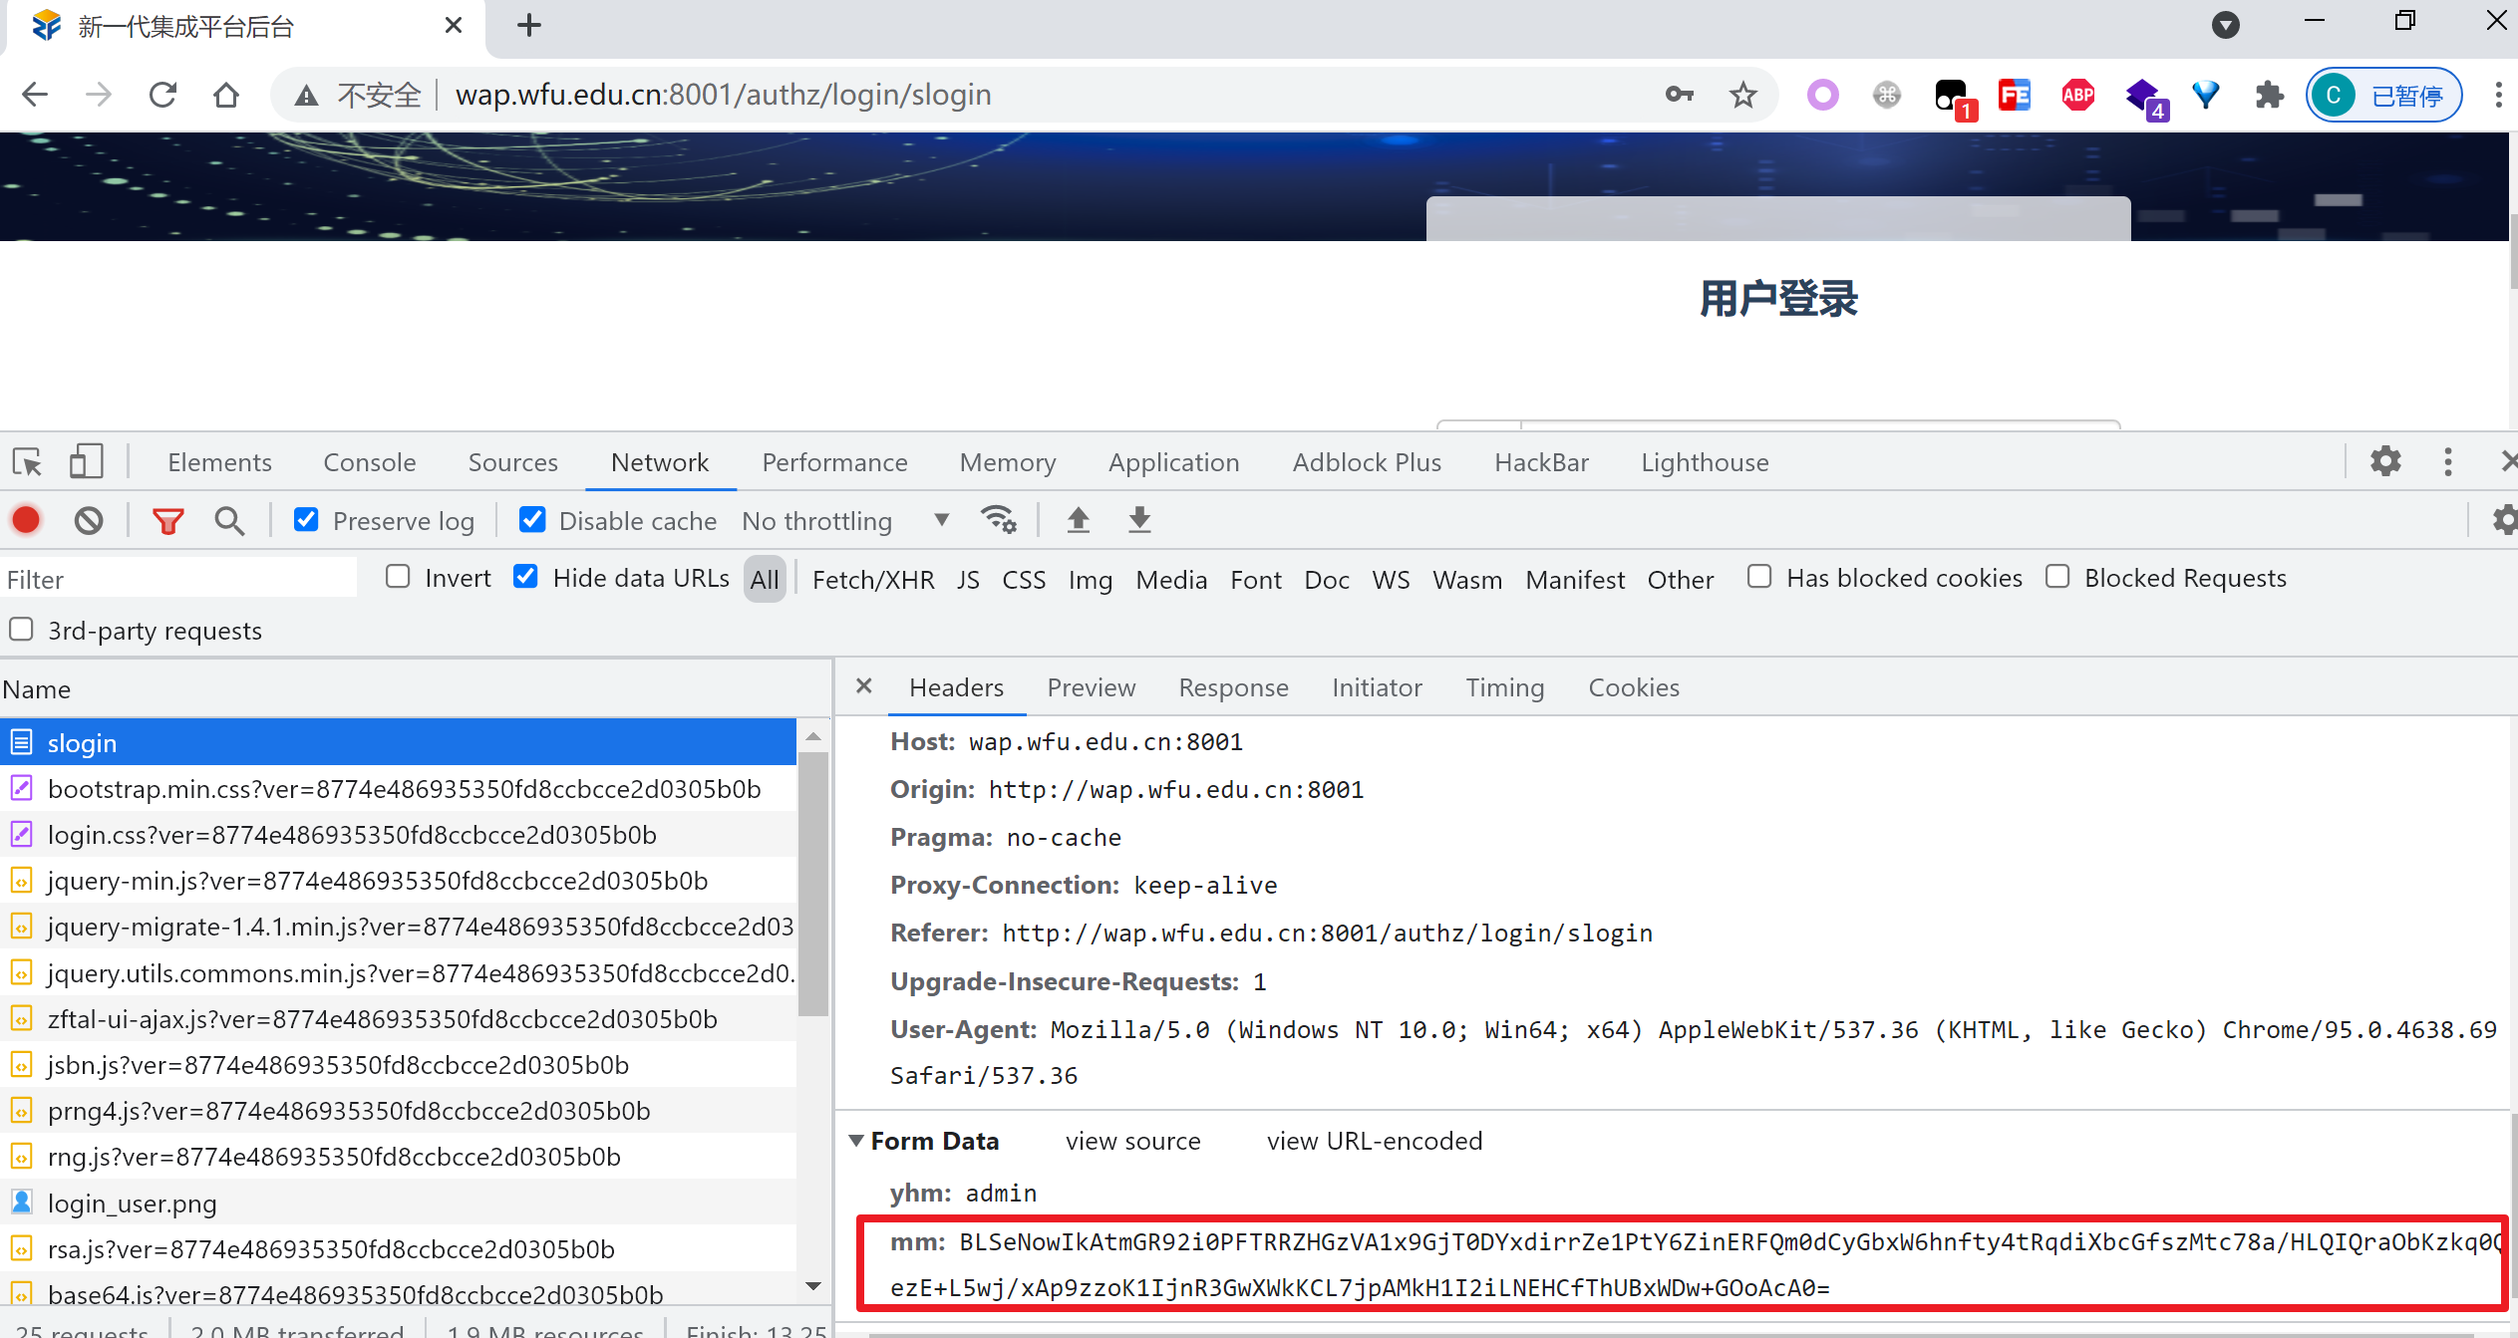Open the No throttling dropdown
Viewport: 2518px width, 1338px height.
click(844, 520)
